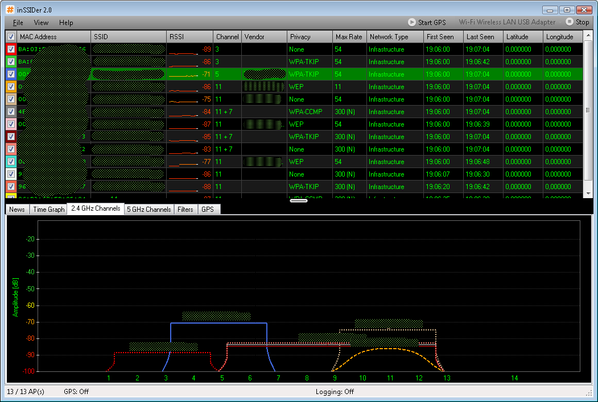Screen dimensions: 598x402
Task: Click the Privacy column header
Action: [x=310, y=37]
